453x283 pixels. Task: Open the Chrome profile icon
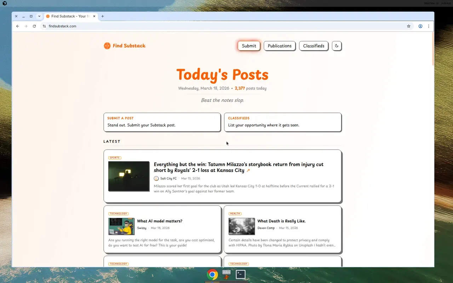(420, 26)
